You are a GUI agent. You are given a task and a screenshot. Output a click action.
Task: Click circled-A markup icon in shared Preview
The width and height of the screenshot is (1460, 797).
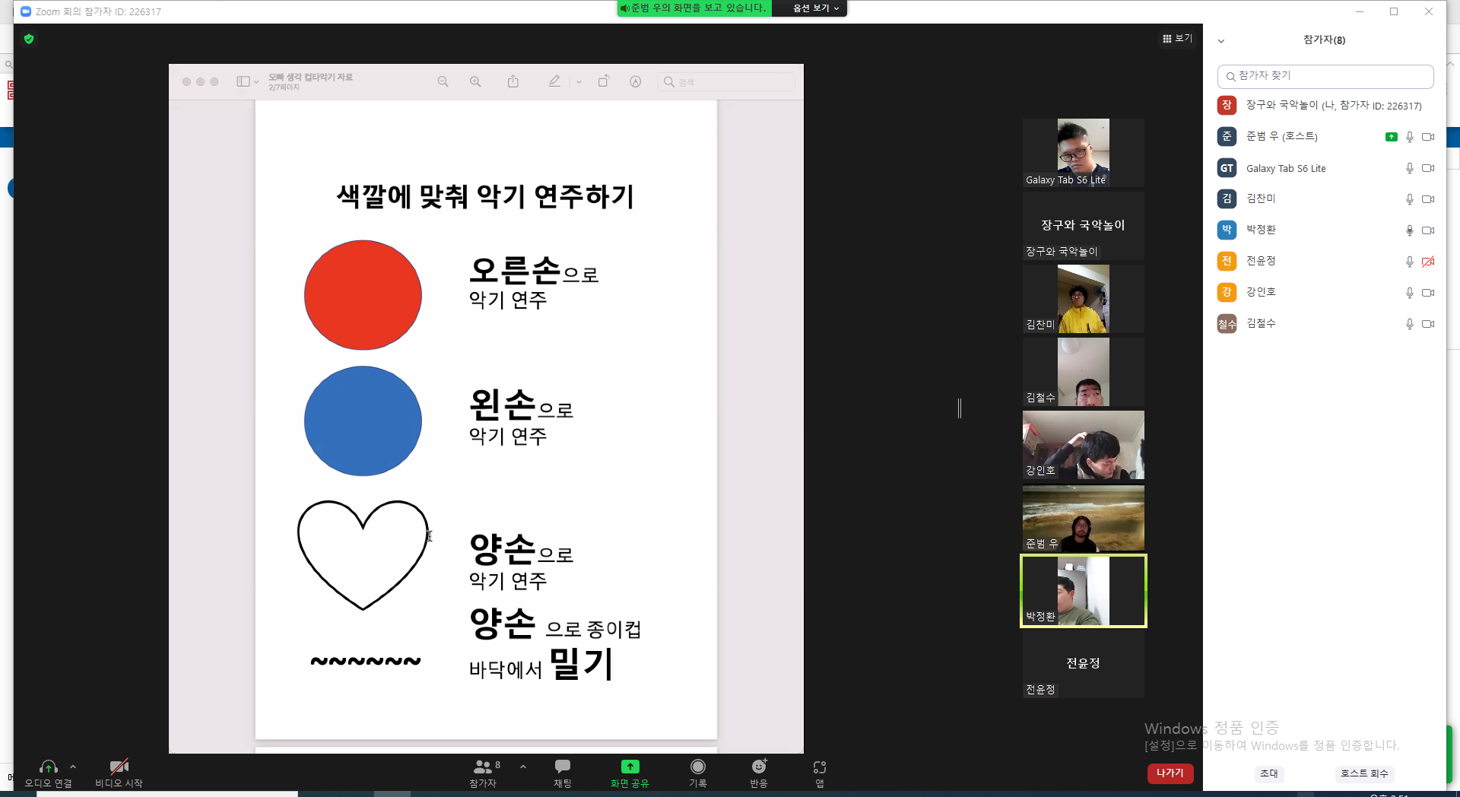(x=635, y=81)
